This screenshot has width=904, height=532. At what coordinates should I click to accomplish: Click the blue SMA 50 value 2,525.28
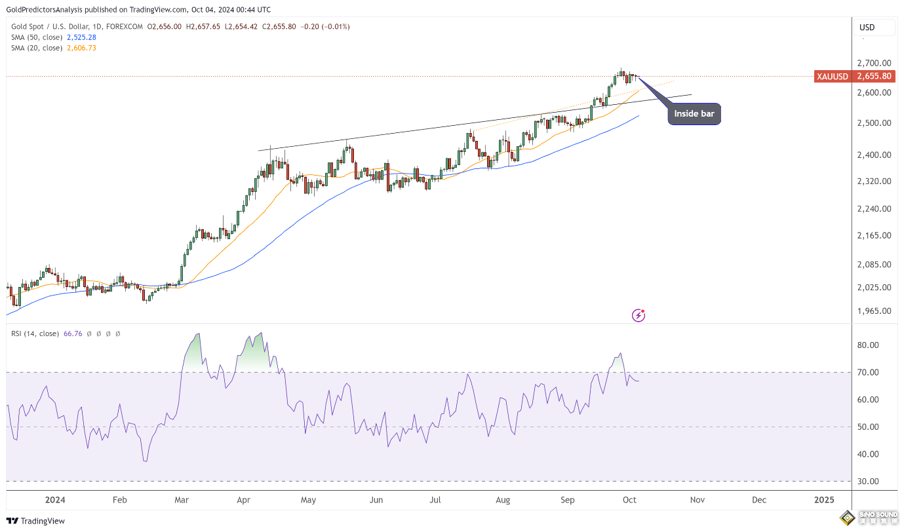pyautogui.click(x=82, y=37)
